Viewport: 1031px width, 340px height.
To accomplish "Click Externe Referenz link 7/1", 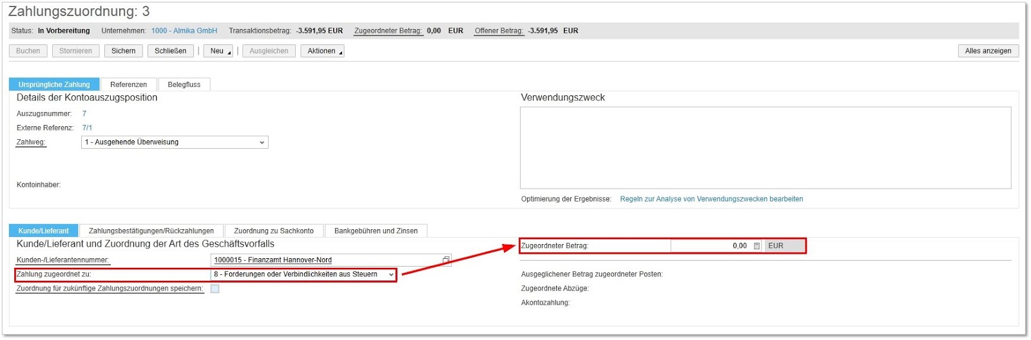I will [87, 128].
